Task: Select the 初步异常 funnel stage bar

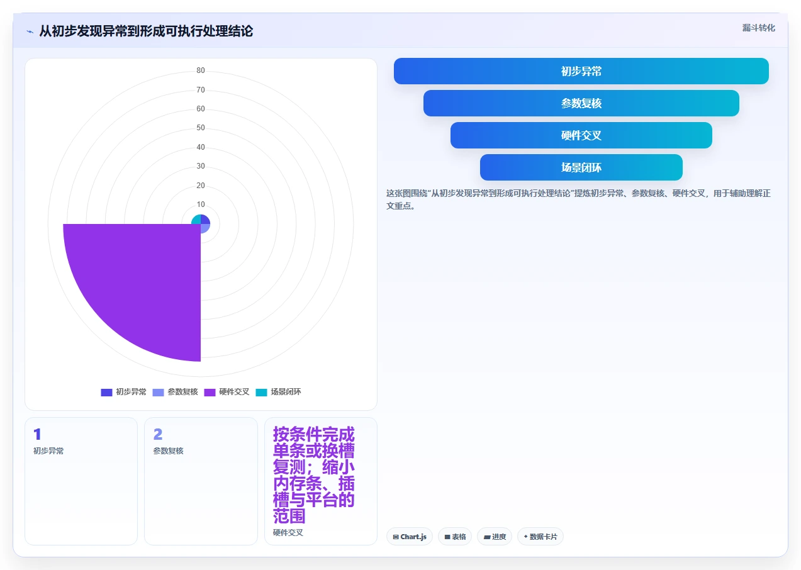Action: [x=581, y=71]
